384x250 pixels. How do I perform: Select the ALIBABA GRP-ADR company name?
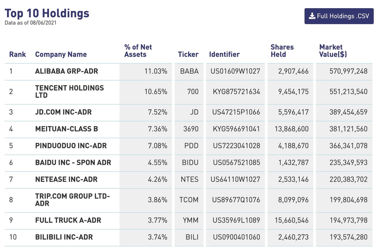[66, 71]
